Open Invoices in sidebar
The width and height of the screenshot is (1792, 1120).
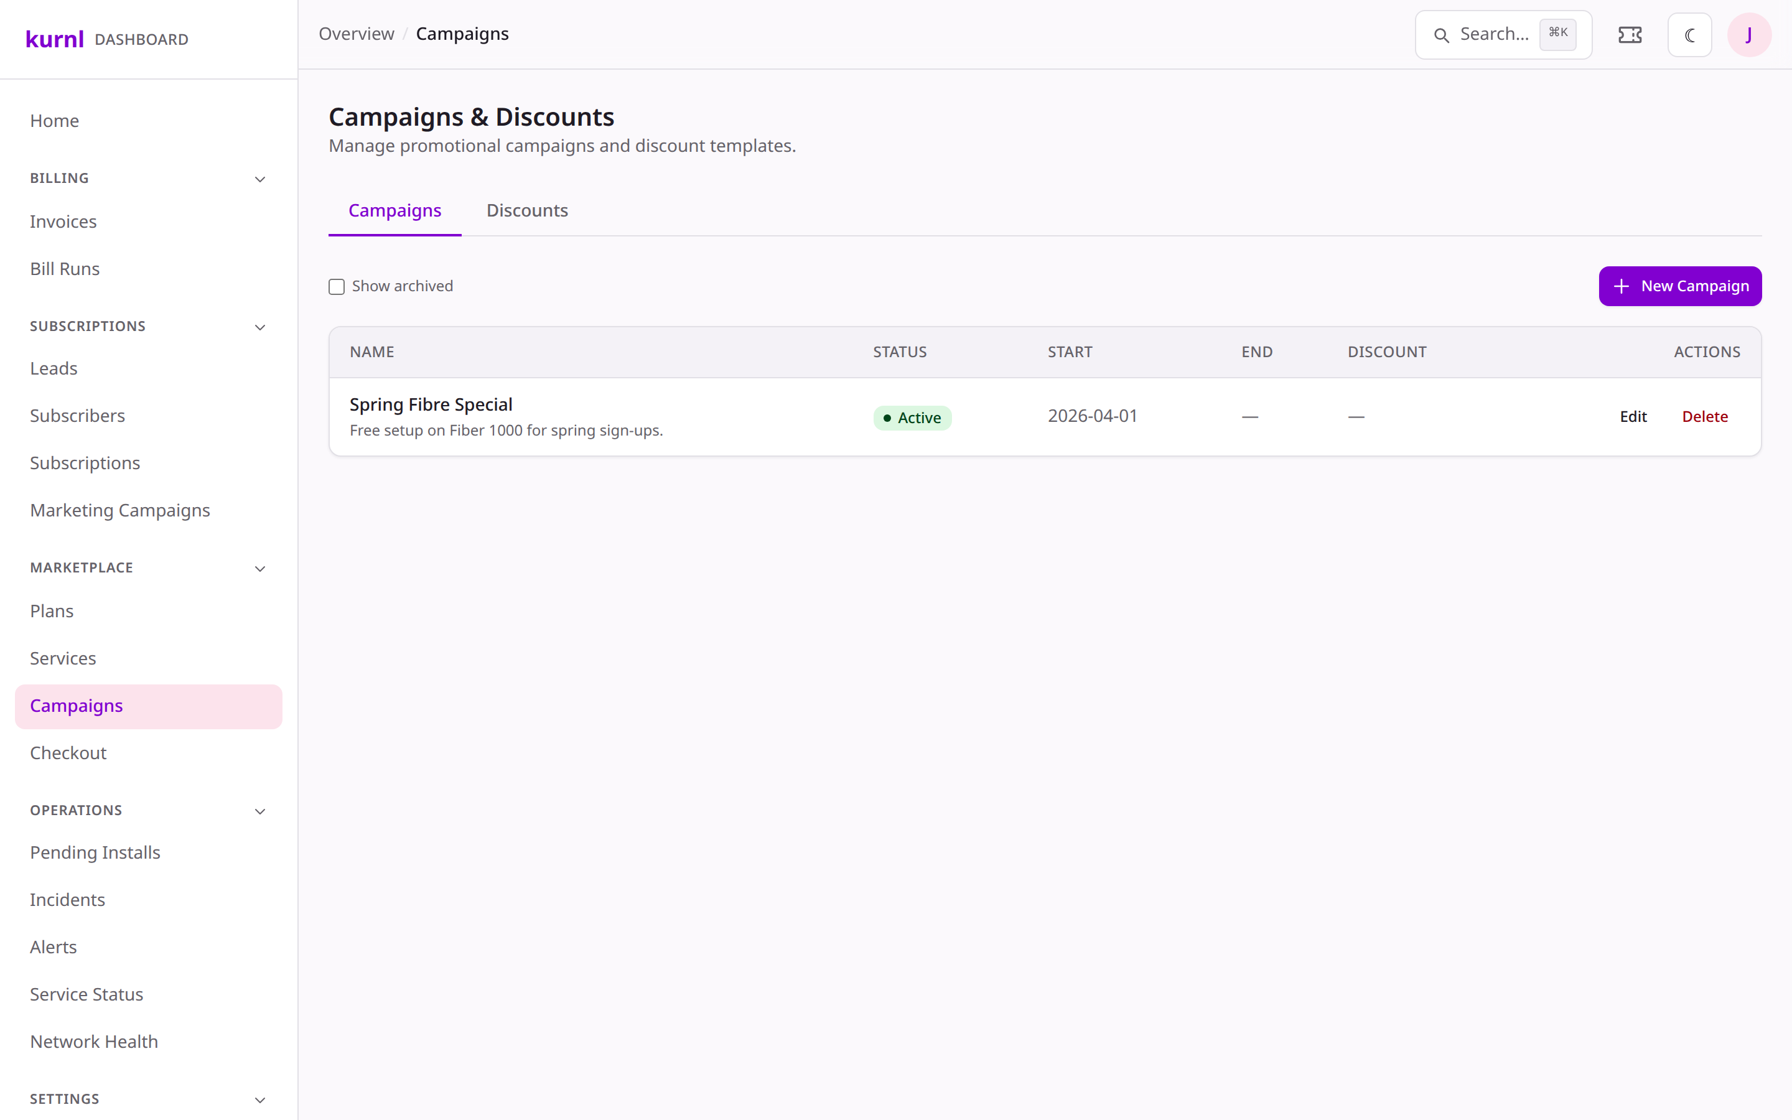(x=148, y=222)
